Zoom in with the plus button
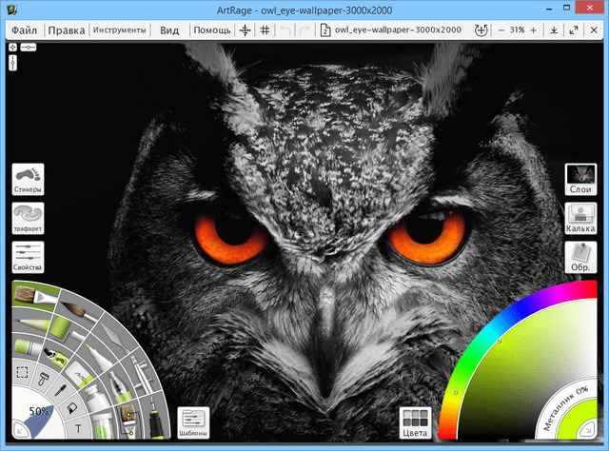The width and height of the screenshot is (609, 451). pos(533,29)
